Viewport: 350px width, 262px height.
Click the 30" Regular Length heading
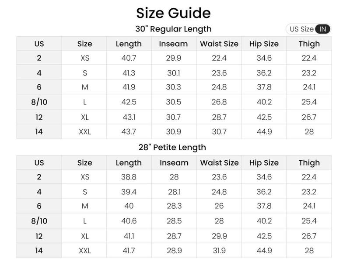[x=173, y=29]
